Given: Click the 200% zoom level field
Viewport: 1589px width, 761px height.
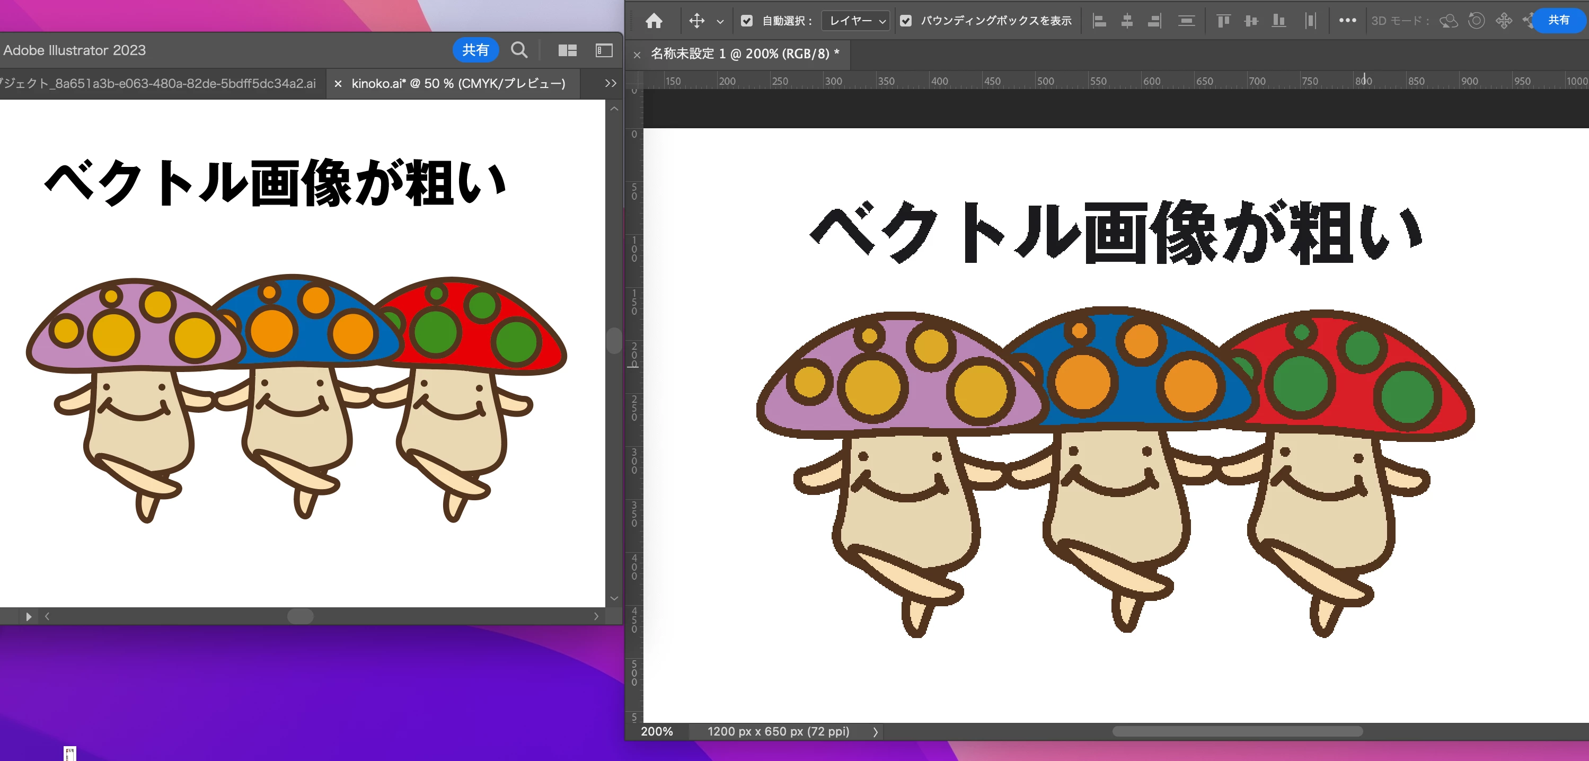Looking at the screenshot, I should click(657, 731).
